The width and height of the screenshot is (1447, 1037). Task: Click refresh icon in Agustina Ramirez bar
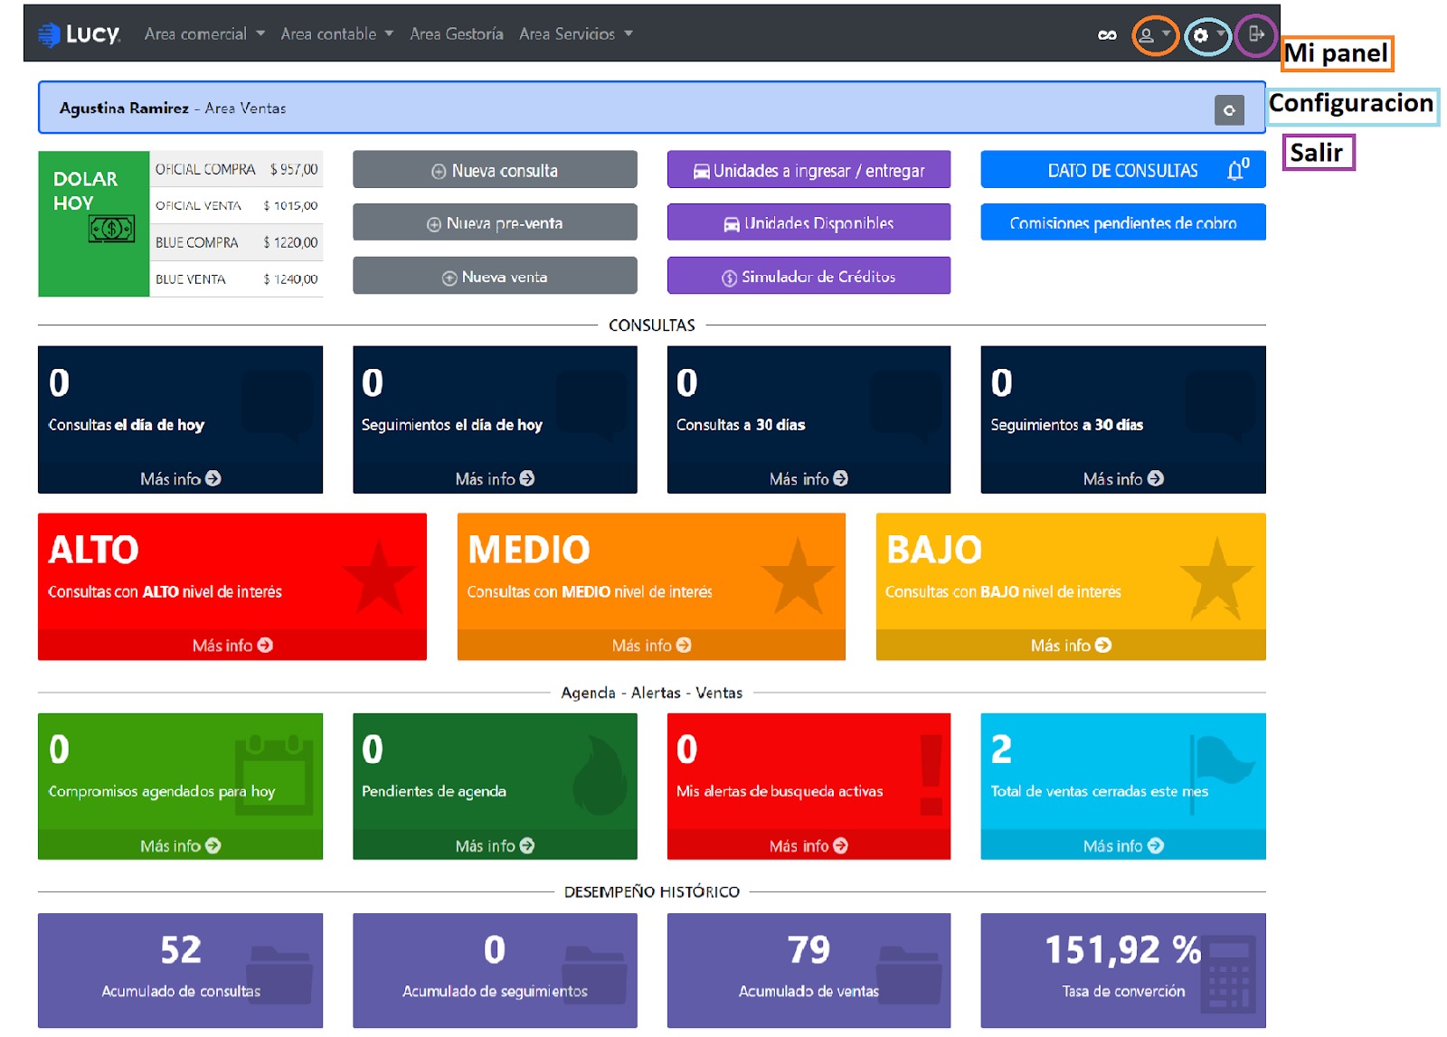pos(1229,110)
